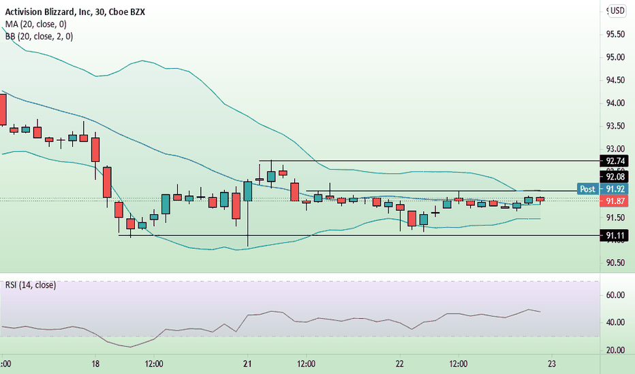
Task: Click the RSI (14, close) indicator label
Action: click(x=31, y=285)
